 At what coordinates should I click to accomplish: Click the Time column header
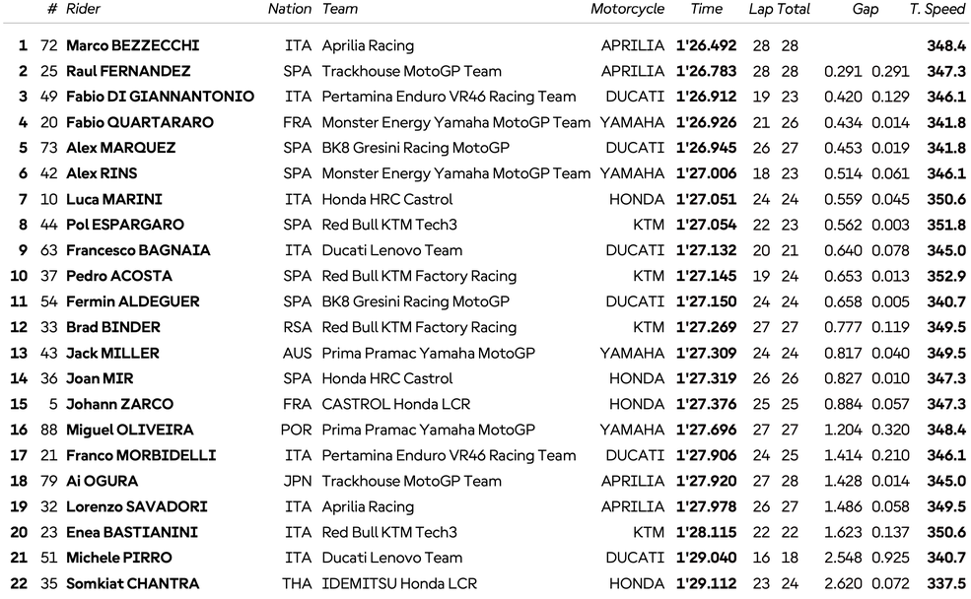click(x=706, y=9)
